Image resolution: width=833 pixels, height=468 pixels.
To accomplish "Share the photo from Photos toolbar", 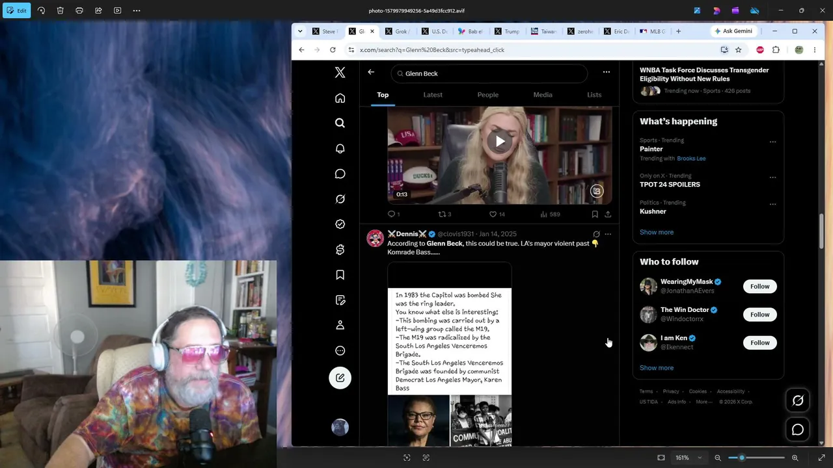I will (98, 10).
